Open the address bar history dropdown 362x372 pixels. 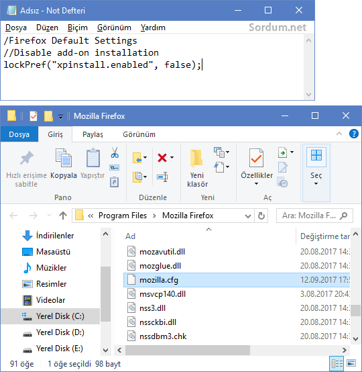(x=248, y=216)
